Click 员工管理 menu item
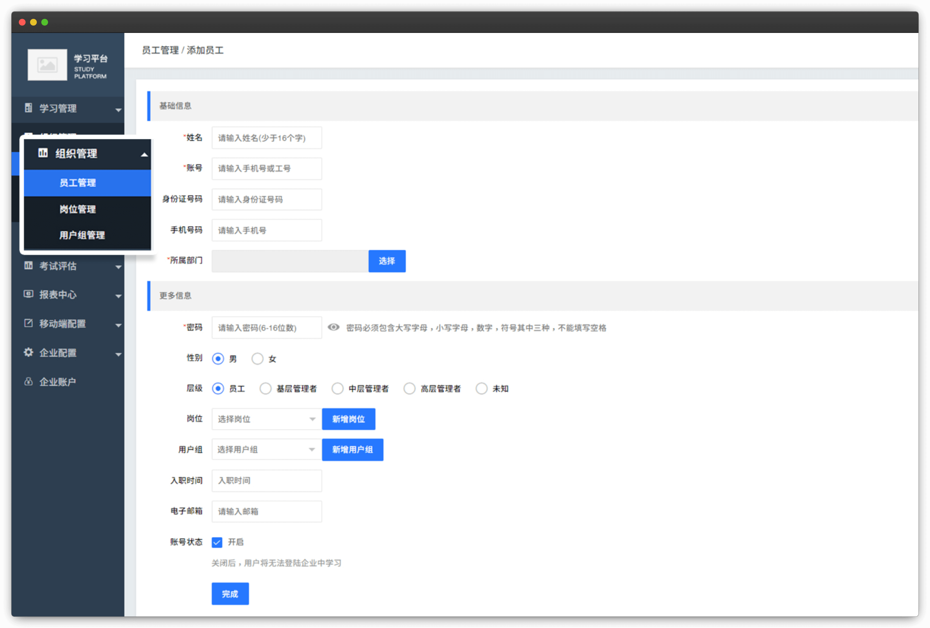Viewport: 930px width, 628px height. [x=77, y=183]
